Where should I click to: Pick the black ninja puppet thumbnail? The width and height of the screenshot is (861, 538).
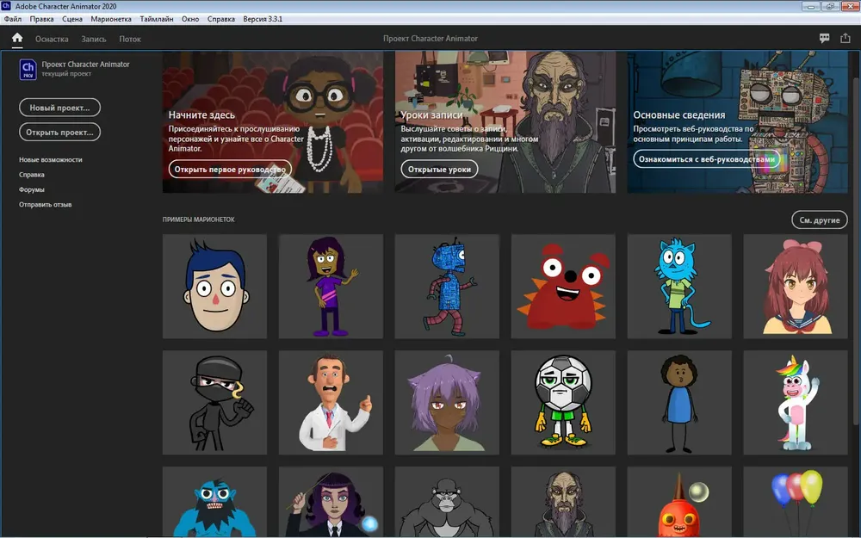[214, 402]
